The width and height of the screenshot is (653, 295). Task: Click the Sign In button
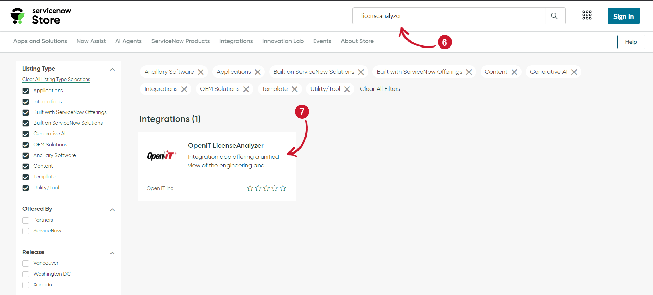(623, 16)
